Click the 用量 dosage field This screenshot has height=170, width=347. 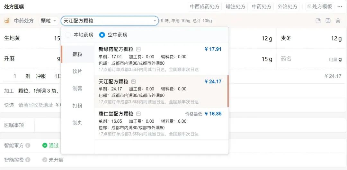[333, 59]
